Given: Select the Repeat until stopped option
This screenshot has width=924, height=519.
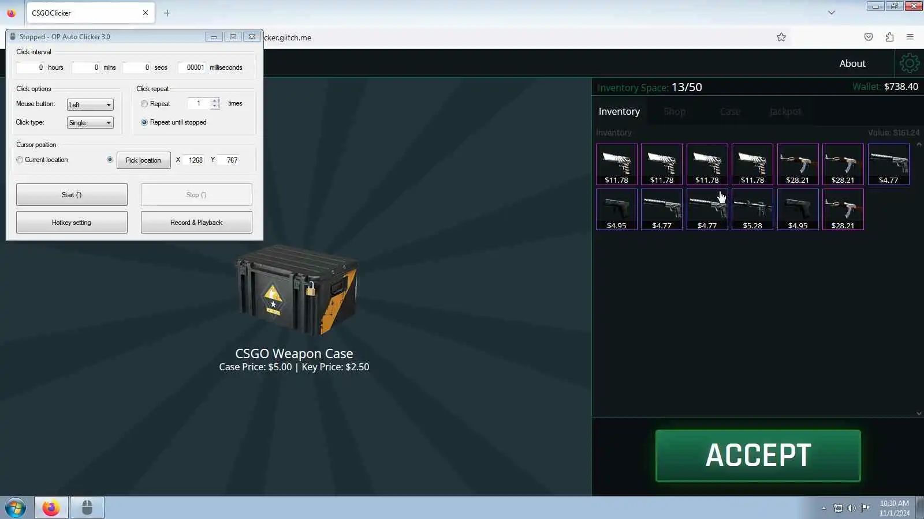Looking at the screenshot, I should coord(144,122).
